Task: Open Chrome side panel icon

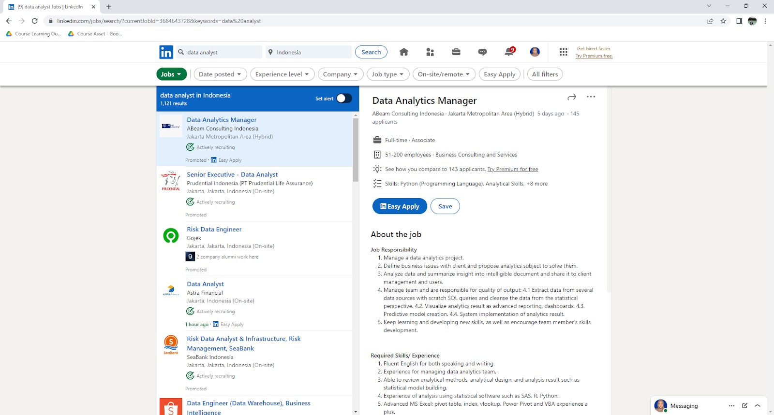Action: coord(739,21)
